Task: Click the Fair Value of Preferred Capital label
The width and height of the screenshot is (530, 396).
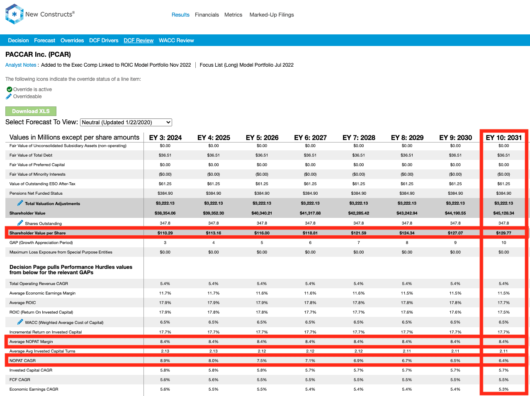Action: click(x=37, y=164)
